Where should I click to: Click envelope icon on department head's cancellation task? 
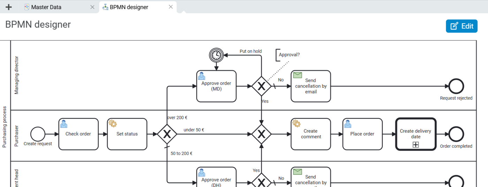coord(297,172)
